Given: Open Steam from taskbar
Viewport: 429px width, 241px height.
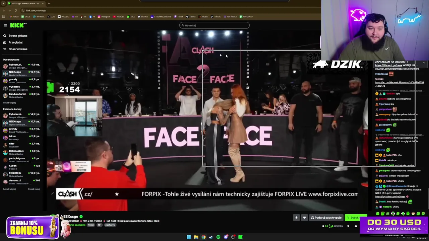Looking at the screenshot, I should click(211, 237).
